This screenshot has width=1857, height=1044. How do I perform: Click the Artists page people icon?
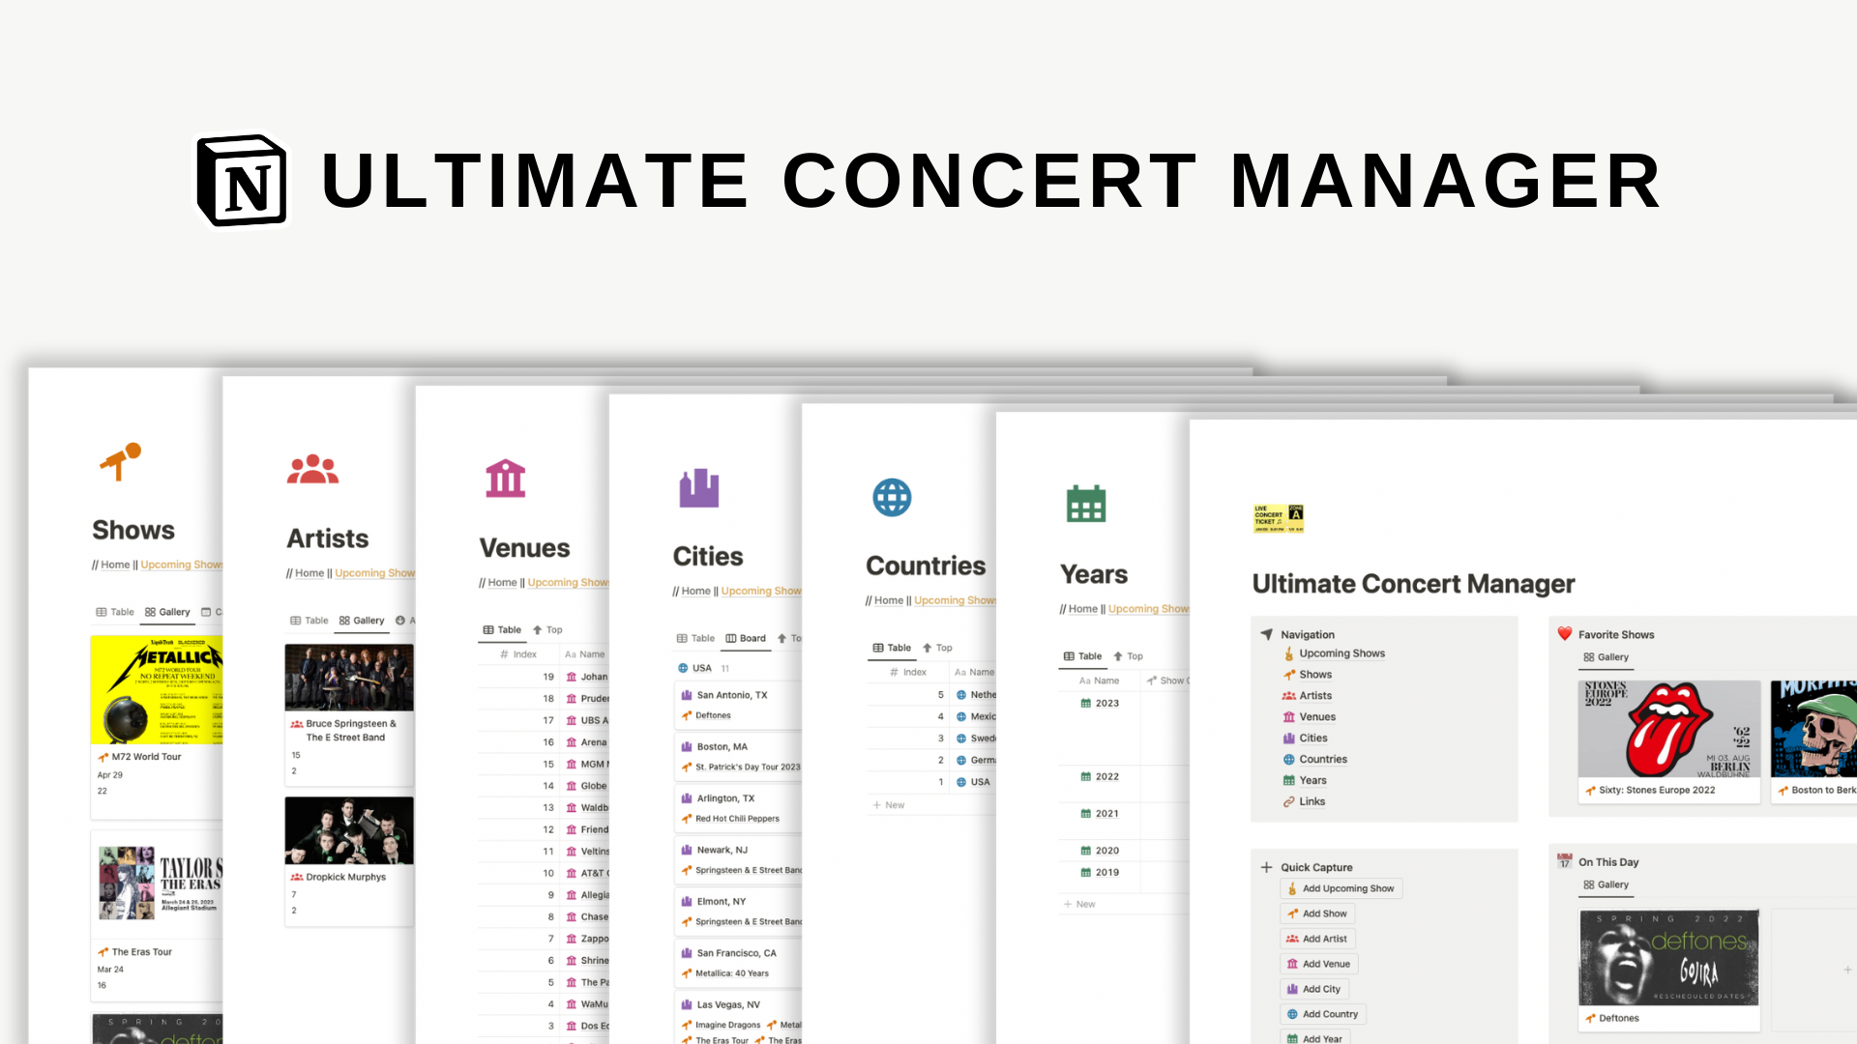tap(312, 469)
